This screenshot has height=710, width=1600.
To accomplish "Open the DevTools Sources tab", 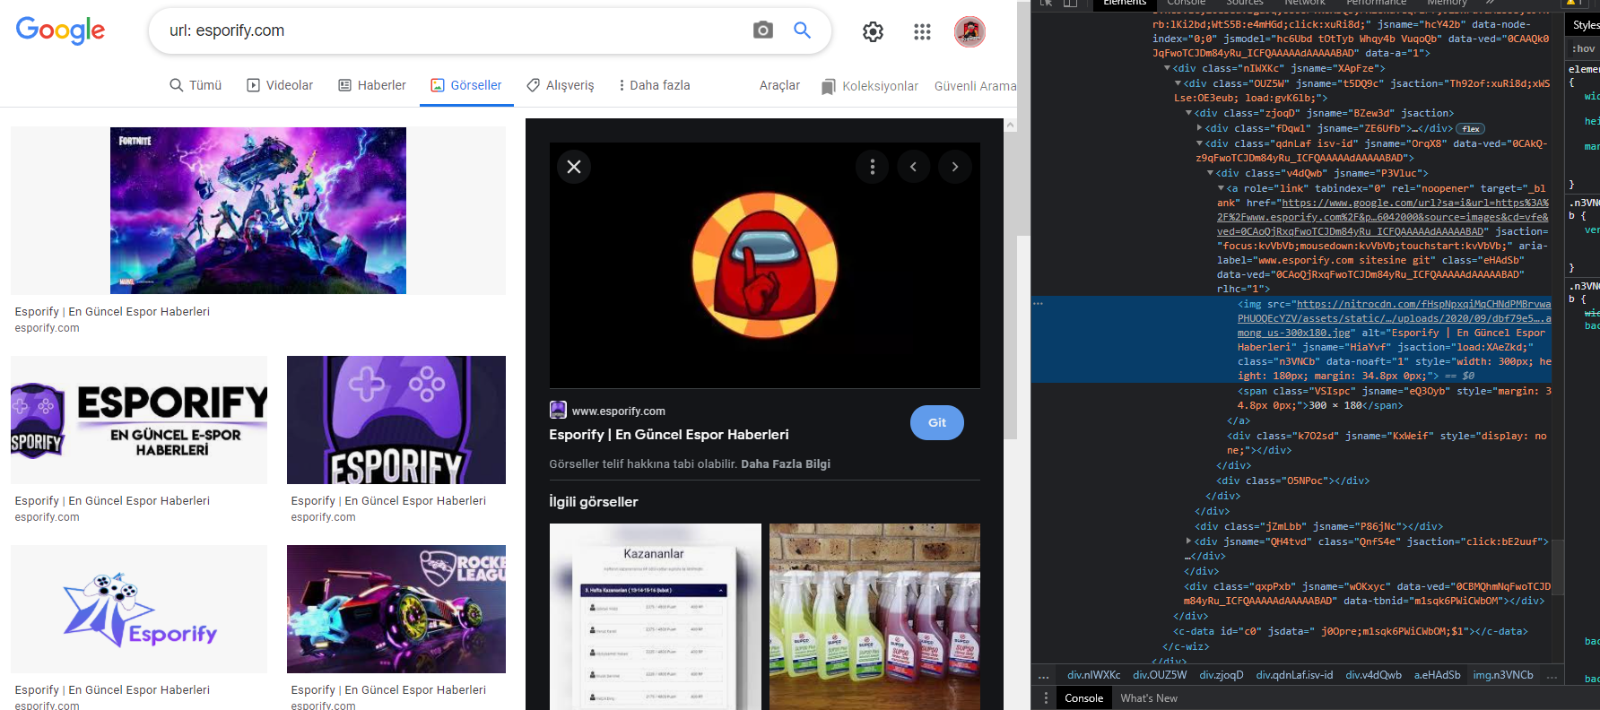I will (1245, 4).
